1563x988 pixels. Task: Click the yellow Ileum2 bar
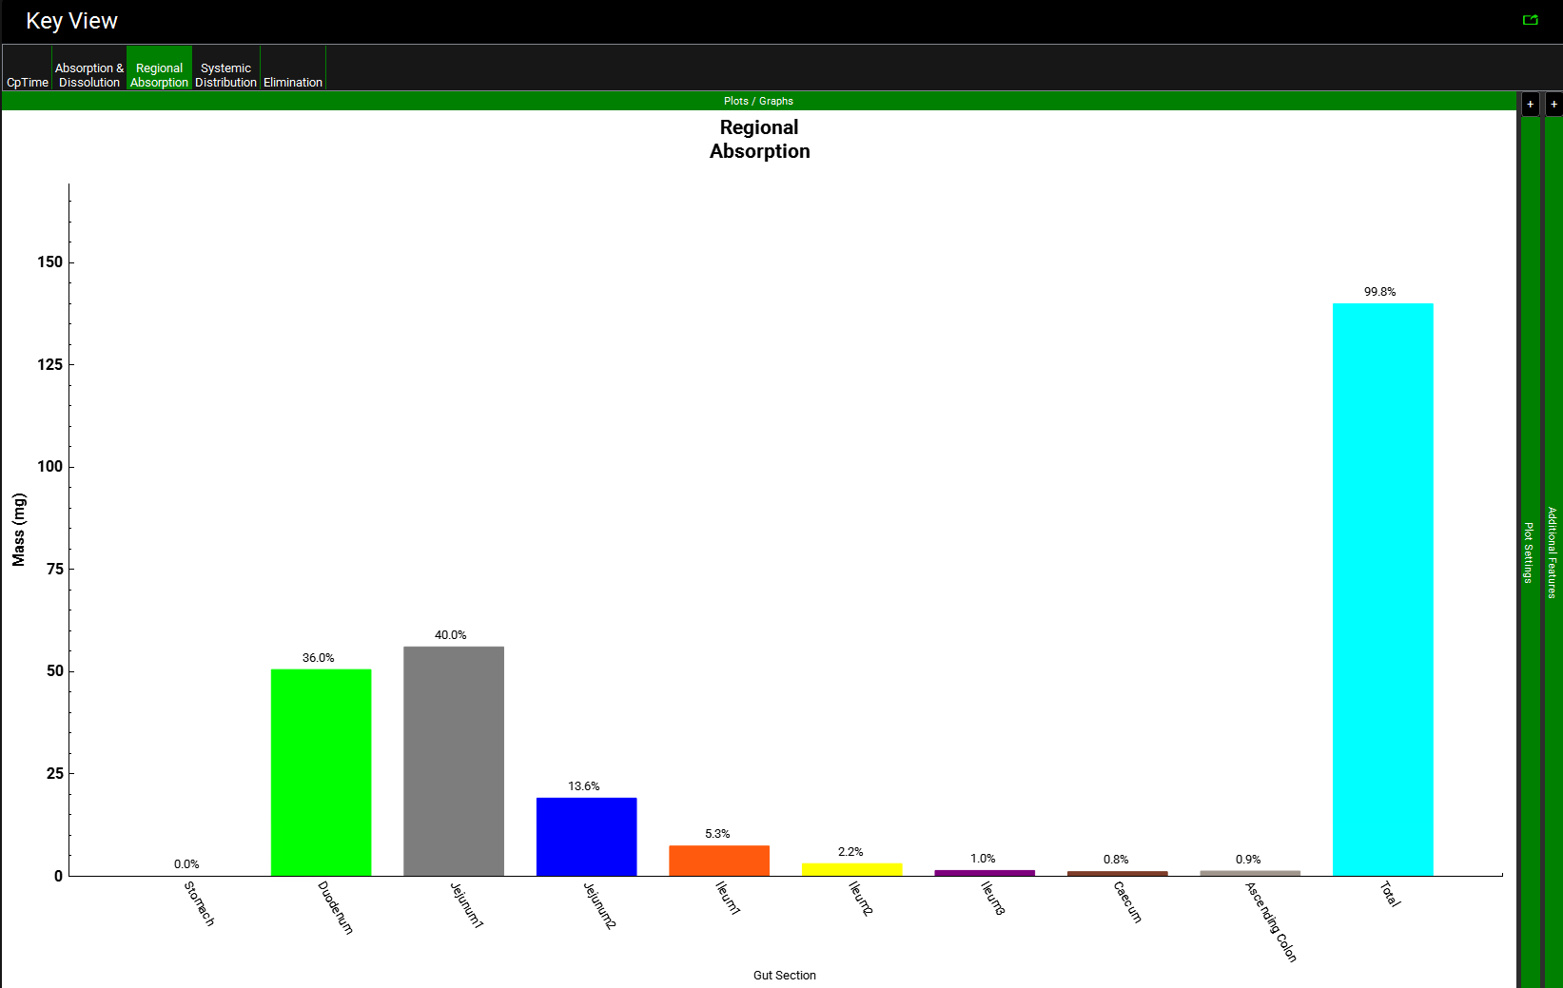(851, 869)
